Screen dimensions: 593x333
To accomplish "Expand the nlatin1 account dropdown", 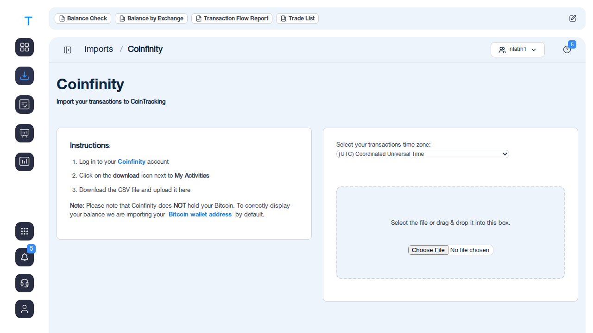I will coord(517,49).
